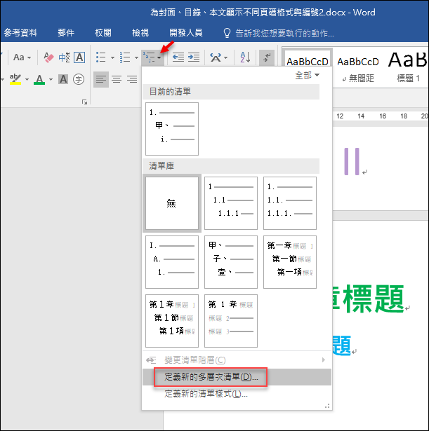
Task: Select the I., A., 1. list style
Action: click(x=172, y=262)
